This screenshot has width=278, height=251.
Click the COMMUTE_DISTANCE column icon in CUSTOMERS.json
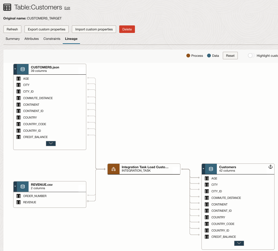coord(19,98)
